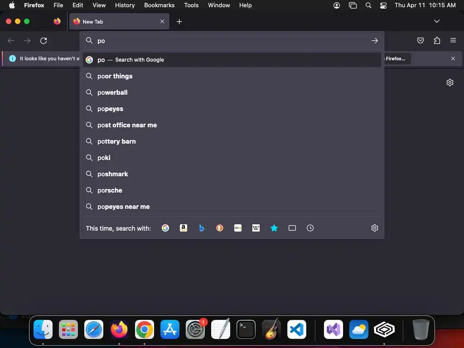Screen dimensions: 464x348
Task: Search with DuckDuckGo one-off icon
Action: [220, 228]
